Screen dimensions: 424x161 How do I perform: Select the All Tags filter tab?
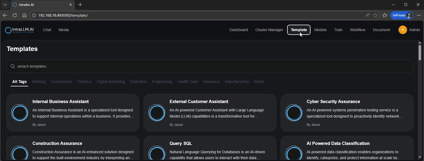tap(20, 82)
